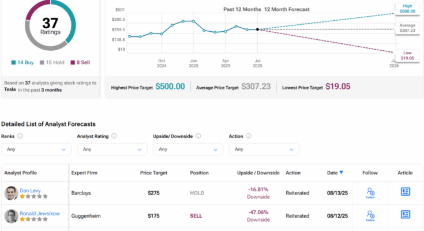Click the Guggenheim firm cell
The height and width of the screenshot is (231, 424).
coord(86,216)
